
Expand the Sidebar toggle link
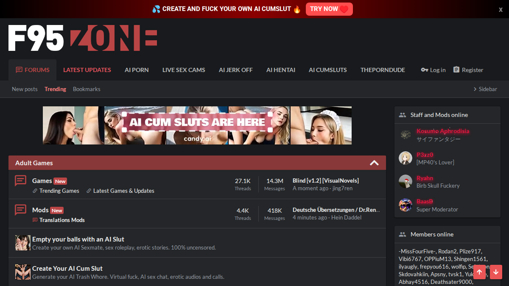click(485, 89)
